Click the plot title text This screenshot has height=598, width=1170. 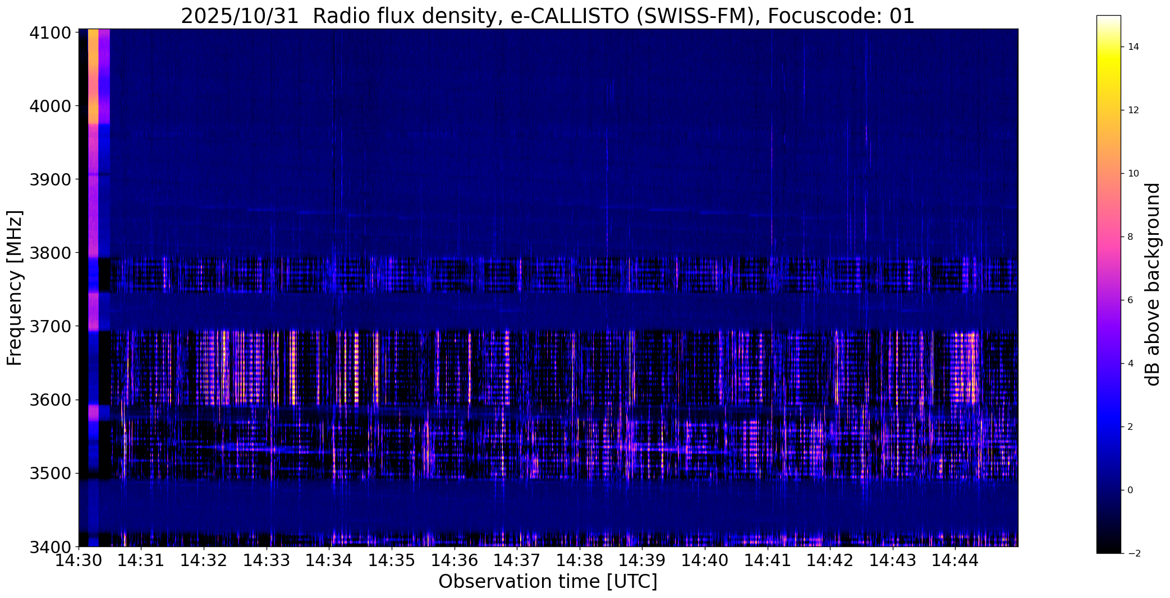pyautogui.click(x=547, y=16)
